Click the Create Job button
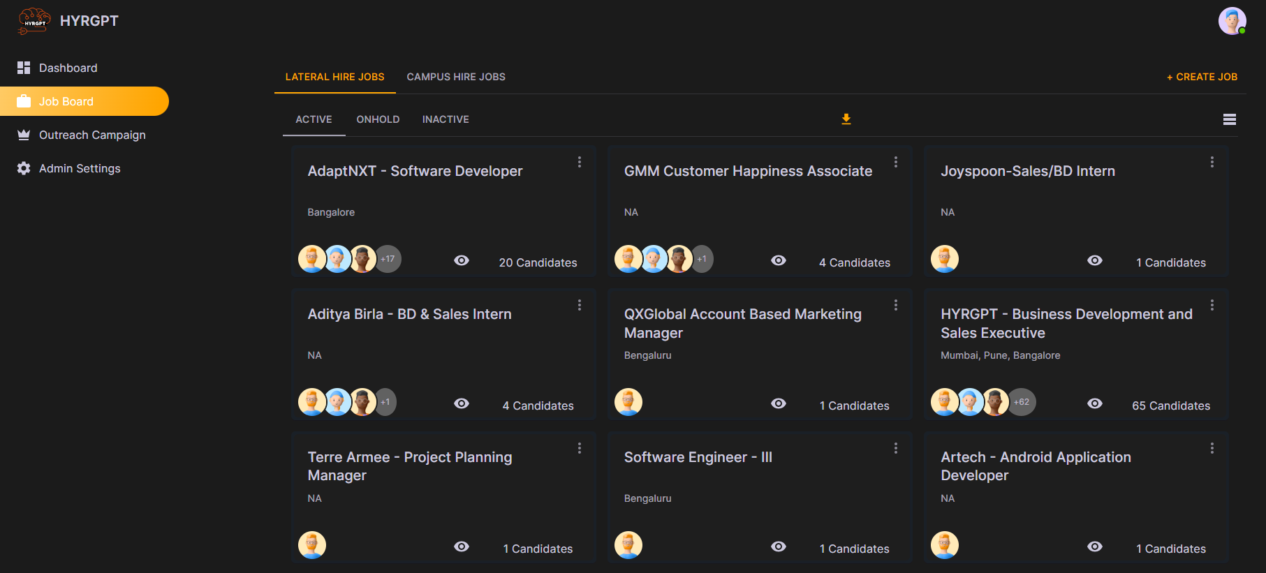The height and width of the screenshot is (573, 1266). tap(1202, 77)
